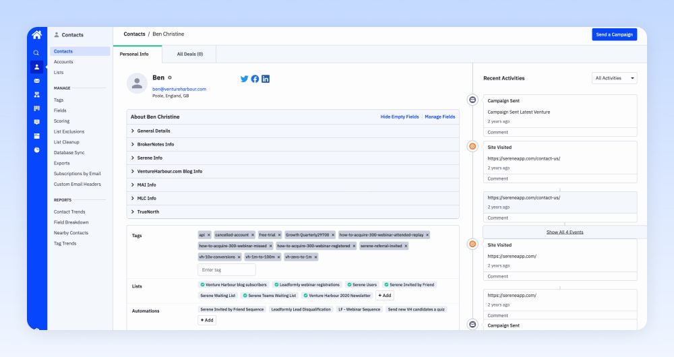
Task: Open Ben's LinkedIn profile icon
Action: point(266,79)
